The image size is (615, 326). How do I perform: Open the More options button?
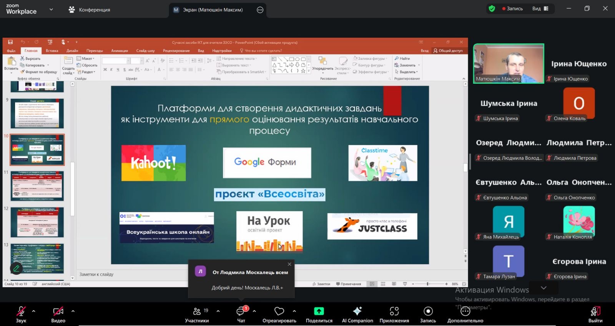click(x=465, y=311)
